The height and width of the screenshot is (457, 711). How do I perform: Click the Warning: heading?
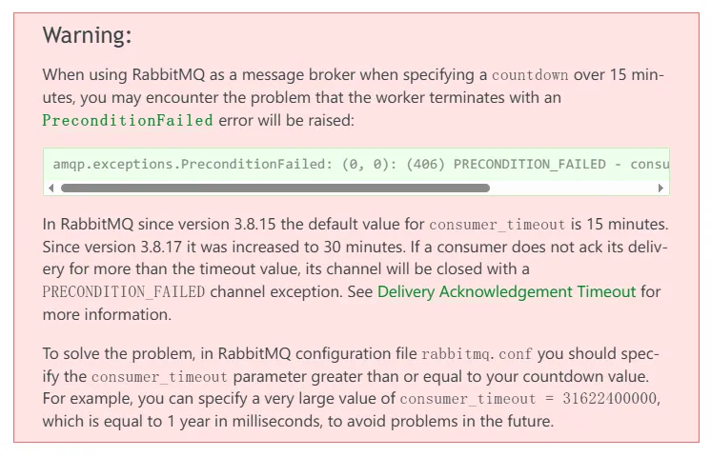click(x=87, y=35)
